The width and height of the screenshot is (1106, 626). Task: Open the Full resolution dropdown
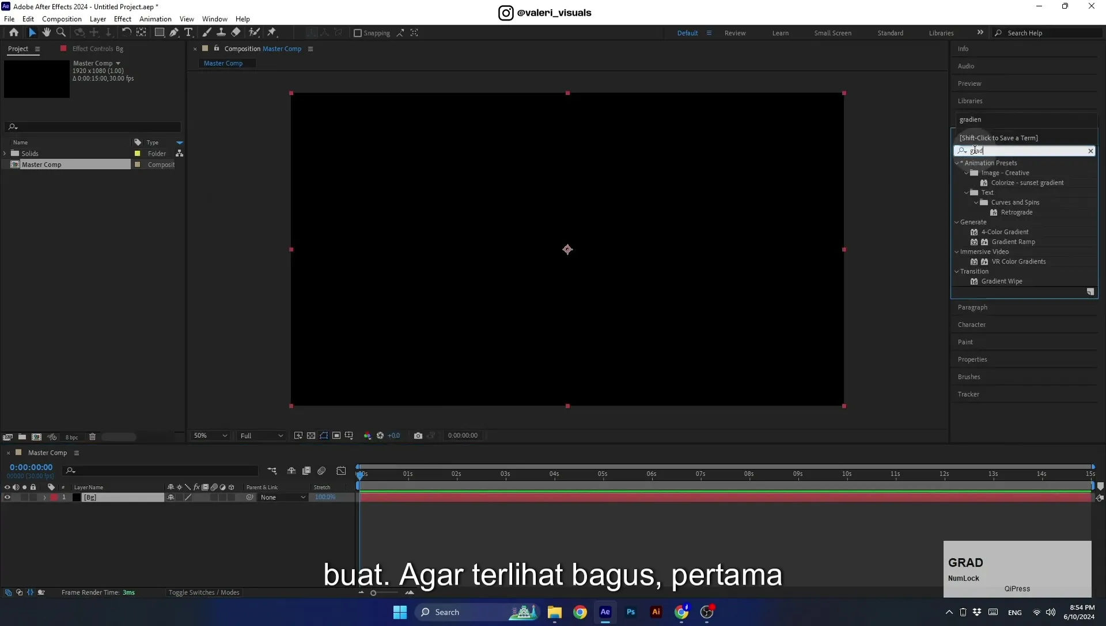pyautogui.click(x=262, y=436)
